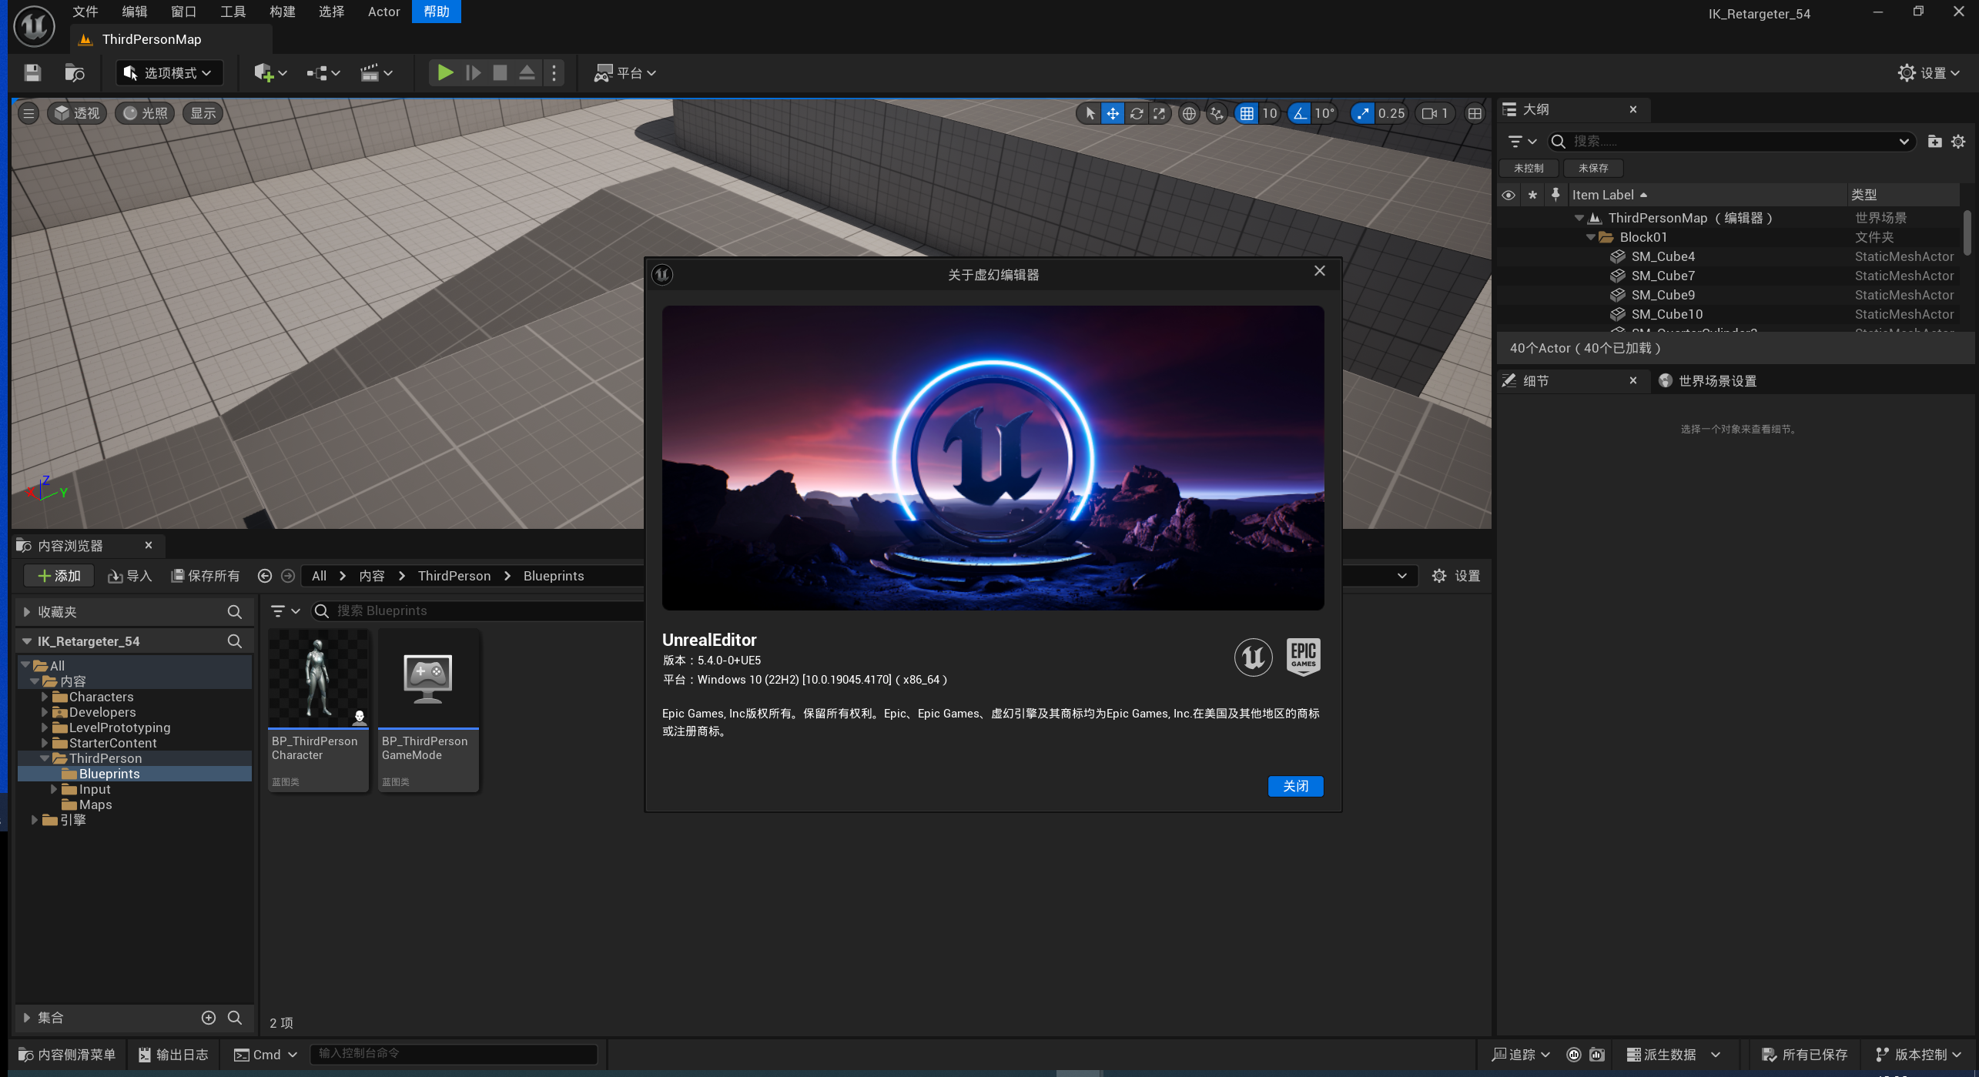Collapse the Block01 folder in outliner
The width and height of the screenshot is (1979, 1077).
pos(1591,237)
